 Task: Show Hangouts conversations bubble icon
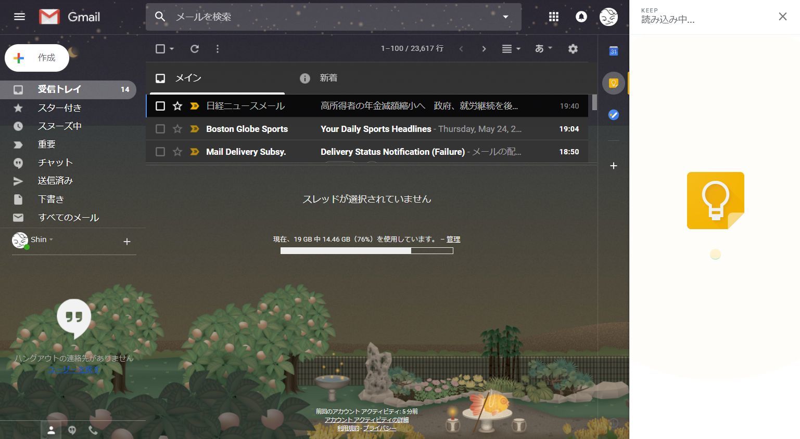click(x=72, y=430)
